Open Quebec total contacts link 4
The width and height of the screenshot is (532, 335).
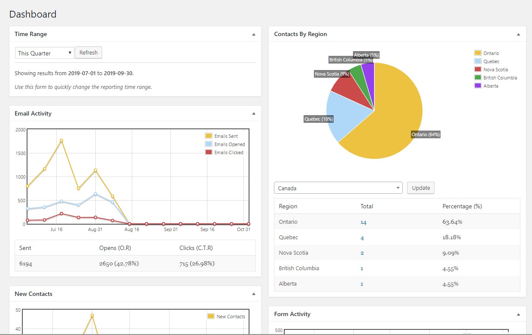(x=362, y=238)
